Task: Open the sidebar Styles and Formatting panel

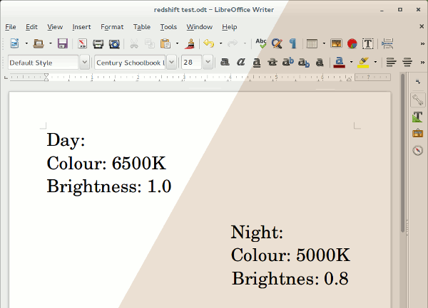Action: point(417,117)
